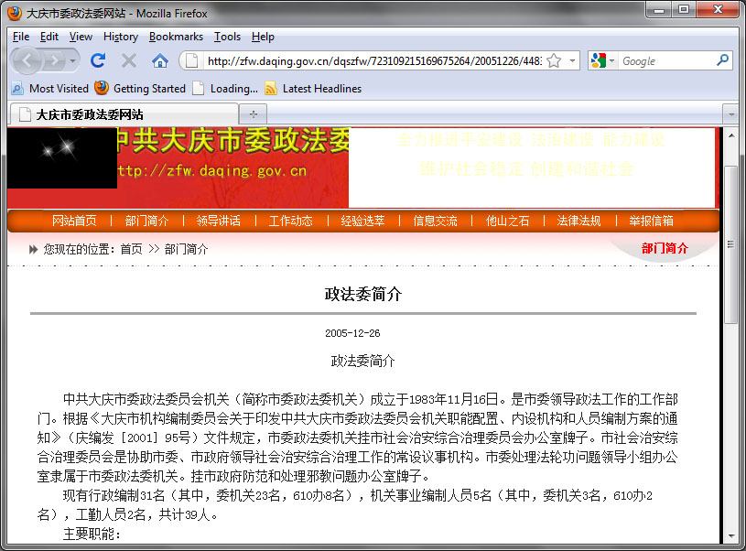Go to the Home page icon
Image resolution: width=746 pixels, height=551 pixels.
[x=160, y=60]
